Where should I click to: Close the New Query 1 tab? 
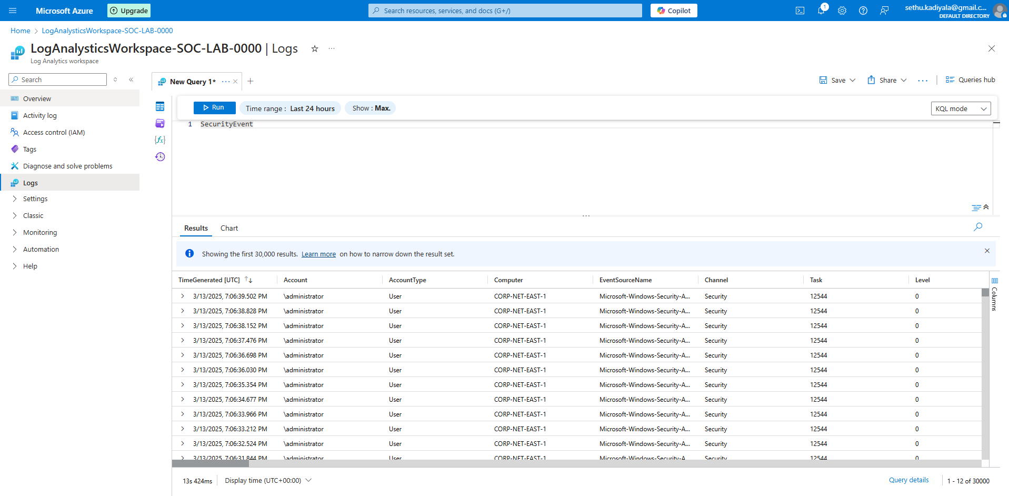click(x=235, y=82)
